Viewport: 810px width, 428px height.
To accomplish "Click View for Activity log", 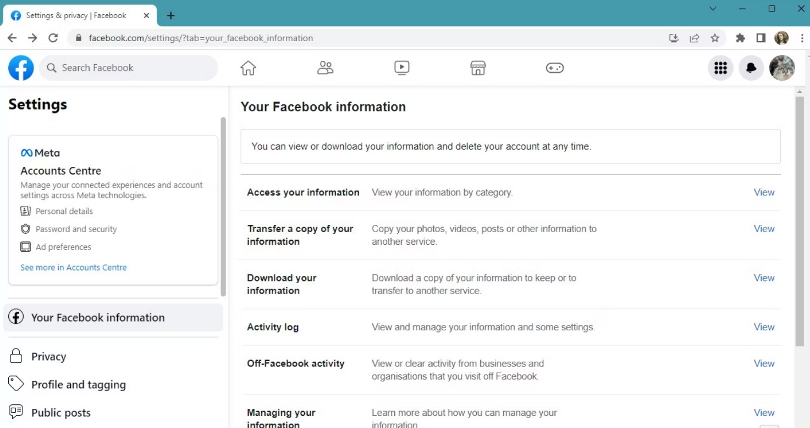I will click(x=764, y=327).
